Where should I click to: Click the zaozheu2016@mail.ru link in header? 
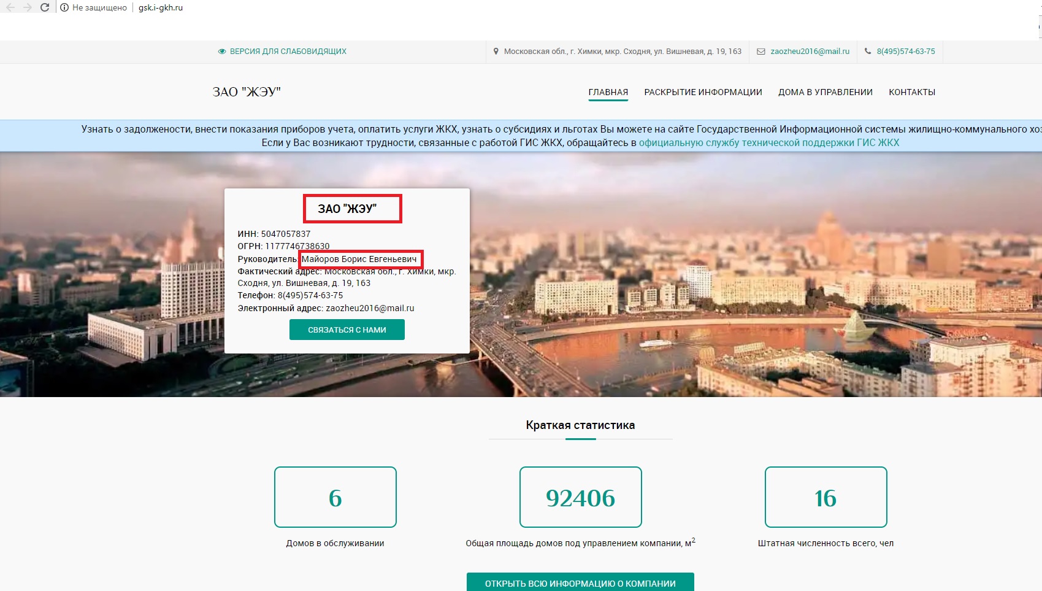810,52
